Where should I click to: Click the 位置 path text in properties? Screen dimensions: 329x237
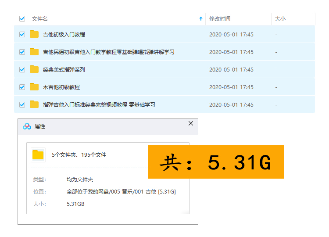tap(121, 192)
